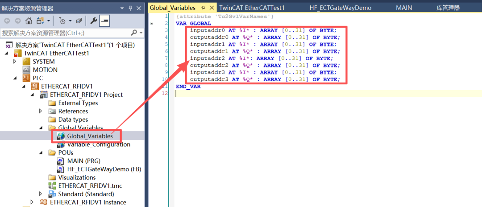Collapse the PLC node

(x=15, y=79)
